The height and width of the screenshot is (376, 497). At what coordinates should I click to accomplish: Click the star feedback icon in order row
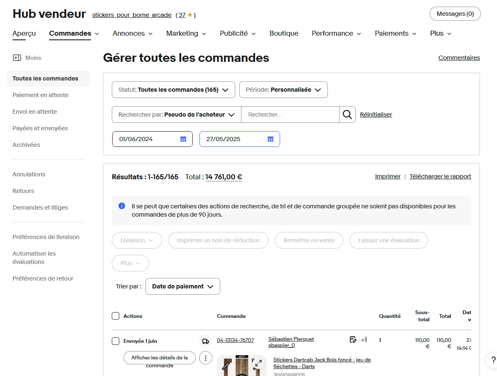pos(364,340)
